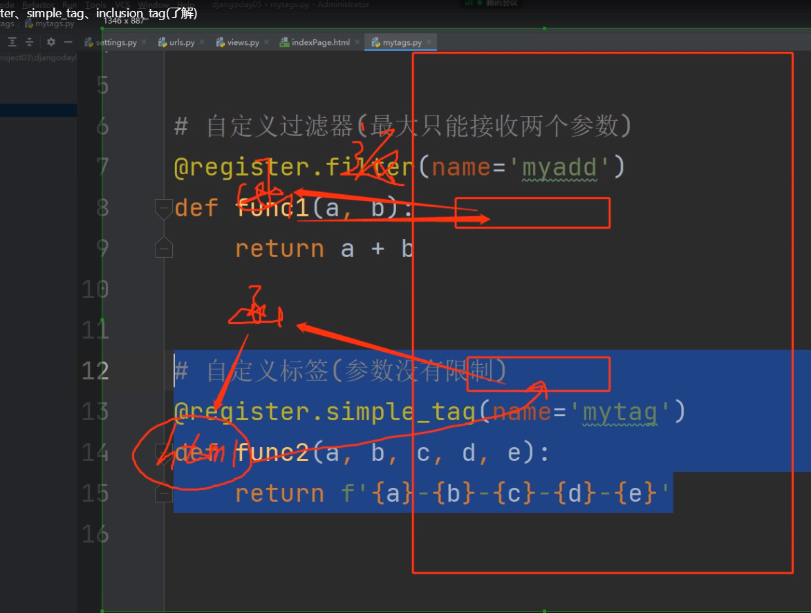
Task: Click Expand All in project panel toolbar
Action: coord(12,42)
